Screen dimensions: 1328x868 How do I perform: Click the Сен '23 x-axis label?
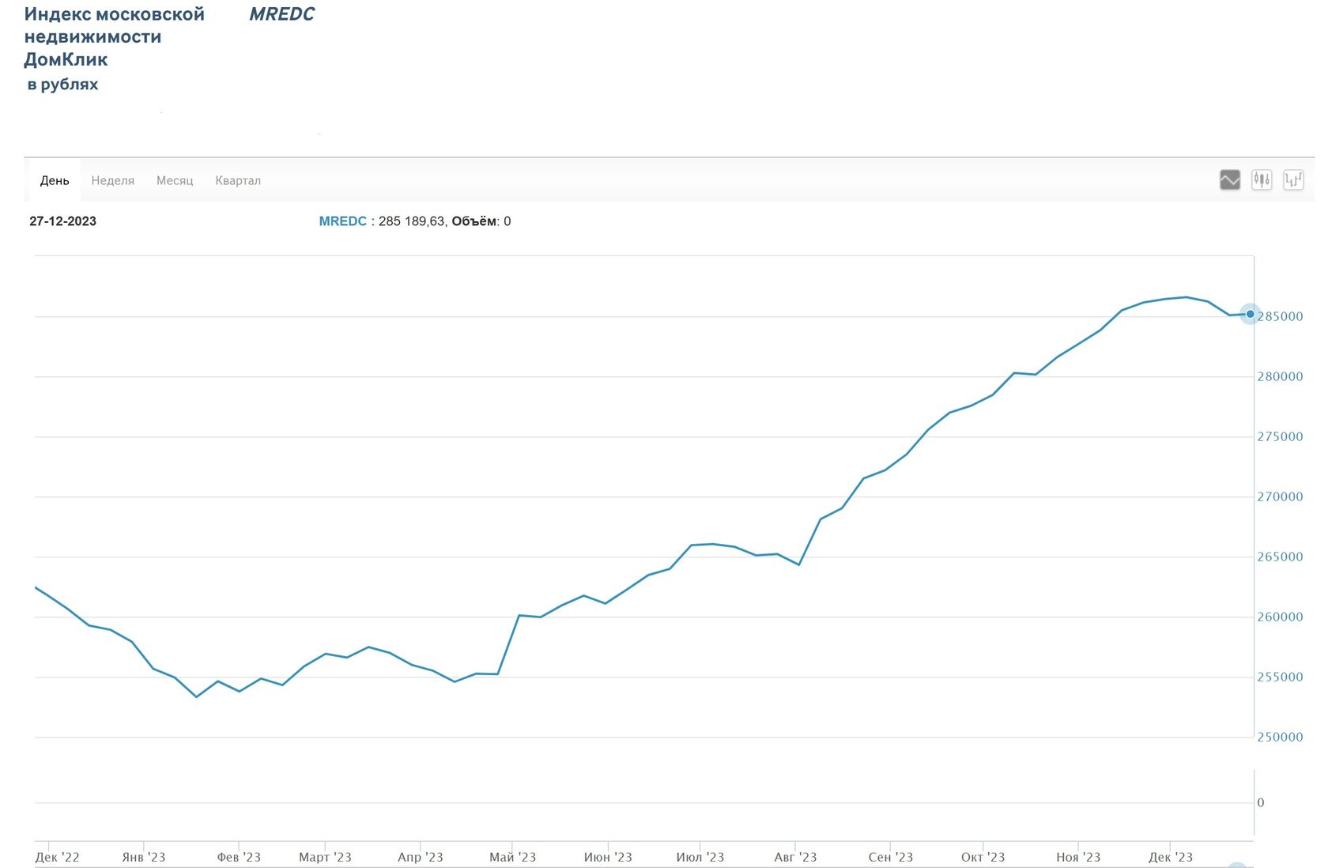tap(891, 857)
